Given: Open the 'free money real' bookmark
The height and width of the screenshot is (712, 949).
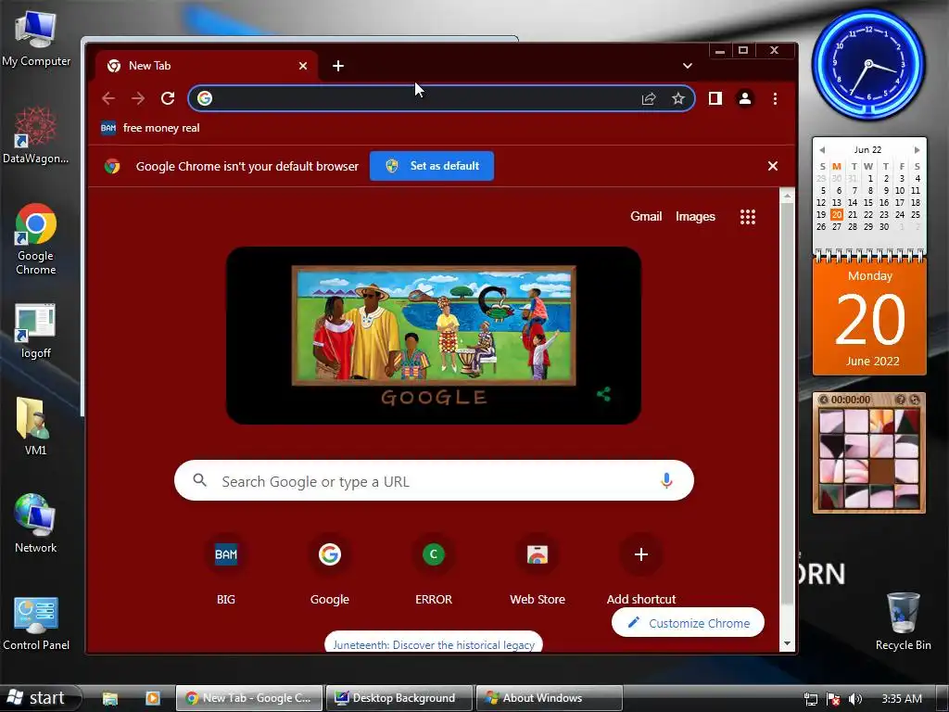Looking at the screenshot, I should point(150,128).
